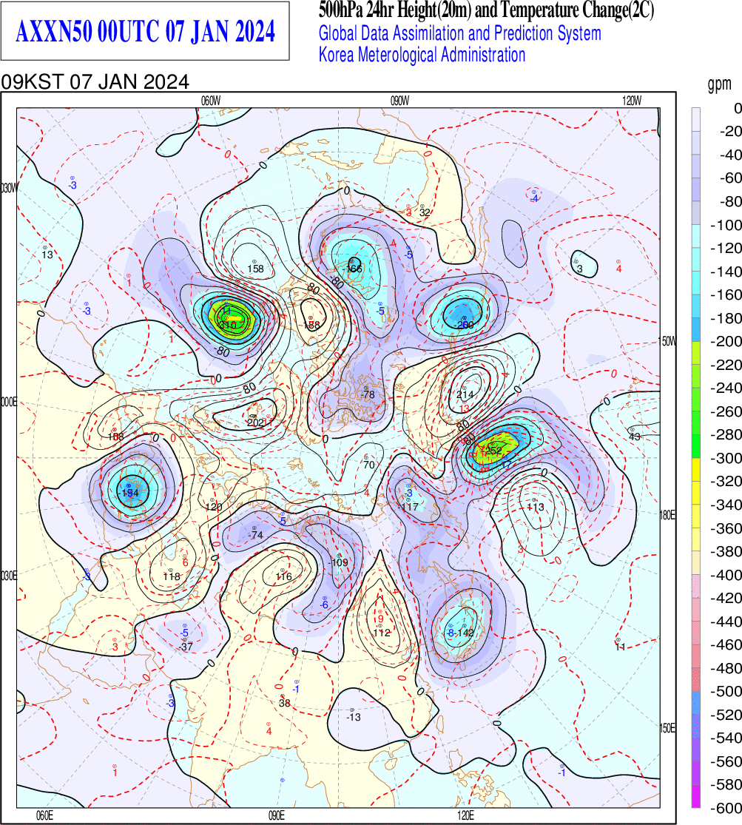The height and width of the screenshot is (825, 742).
Task: Click the light cyan legend swatch below -100
Action: (695, 236)
